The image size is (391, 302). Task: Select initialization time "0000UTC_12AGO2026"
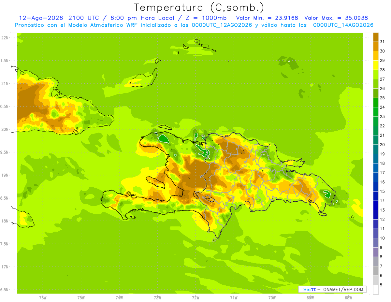coord(222,25)
